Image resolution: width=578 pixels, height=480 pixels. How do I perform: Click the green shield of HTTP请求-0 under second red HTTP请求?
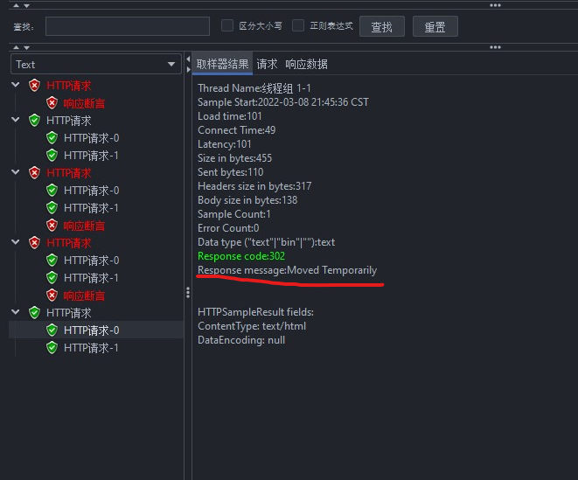(52, 191)
